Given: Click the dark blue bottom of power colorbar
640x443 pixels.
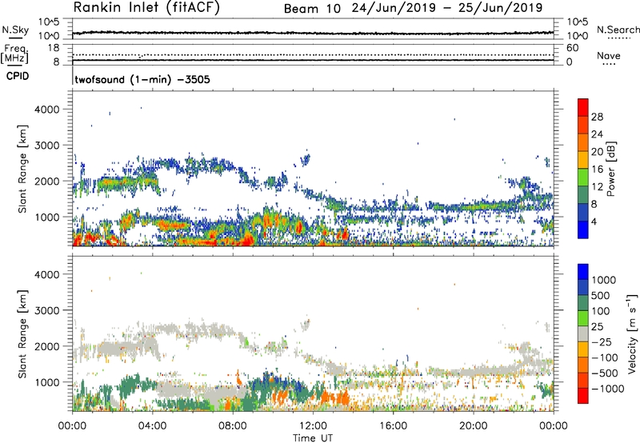Looking at the screenshot, I should 583,229.
